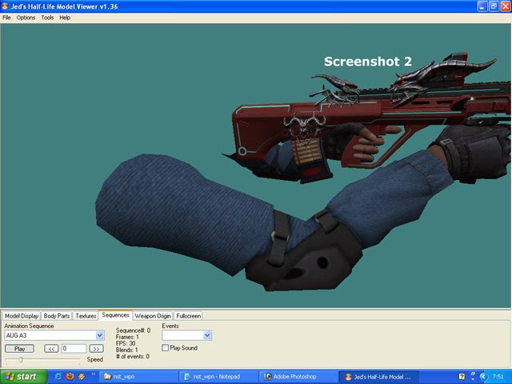512x384 pixels.
Task: Step to next frame with >> button
Action: point(96,349)
